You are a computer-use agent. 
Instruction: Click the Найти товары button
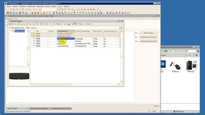pos(148,33)
